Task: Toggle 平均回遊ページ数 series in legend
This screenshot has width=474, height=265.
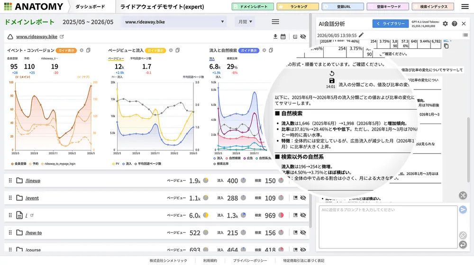Action: tap(148, 164)
